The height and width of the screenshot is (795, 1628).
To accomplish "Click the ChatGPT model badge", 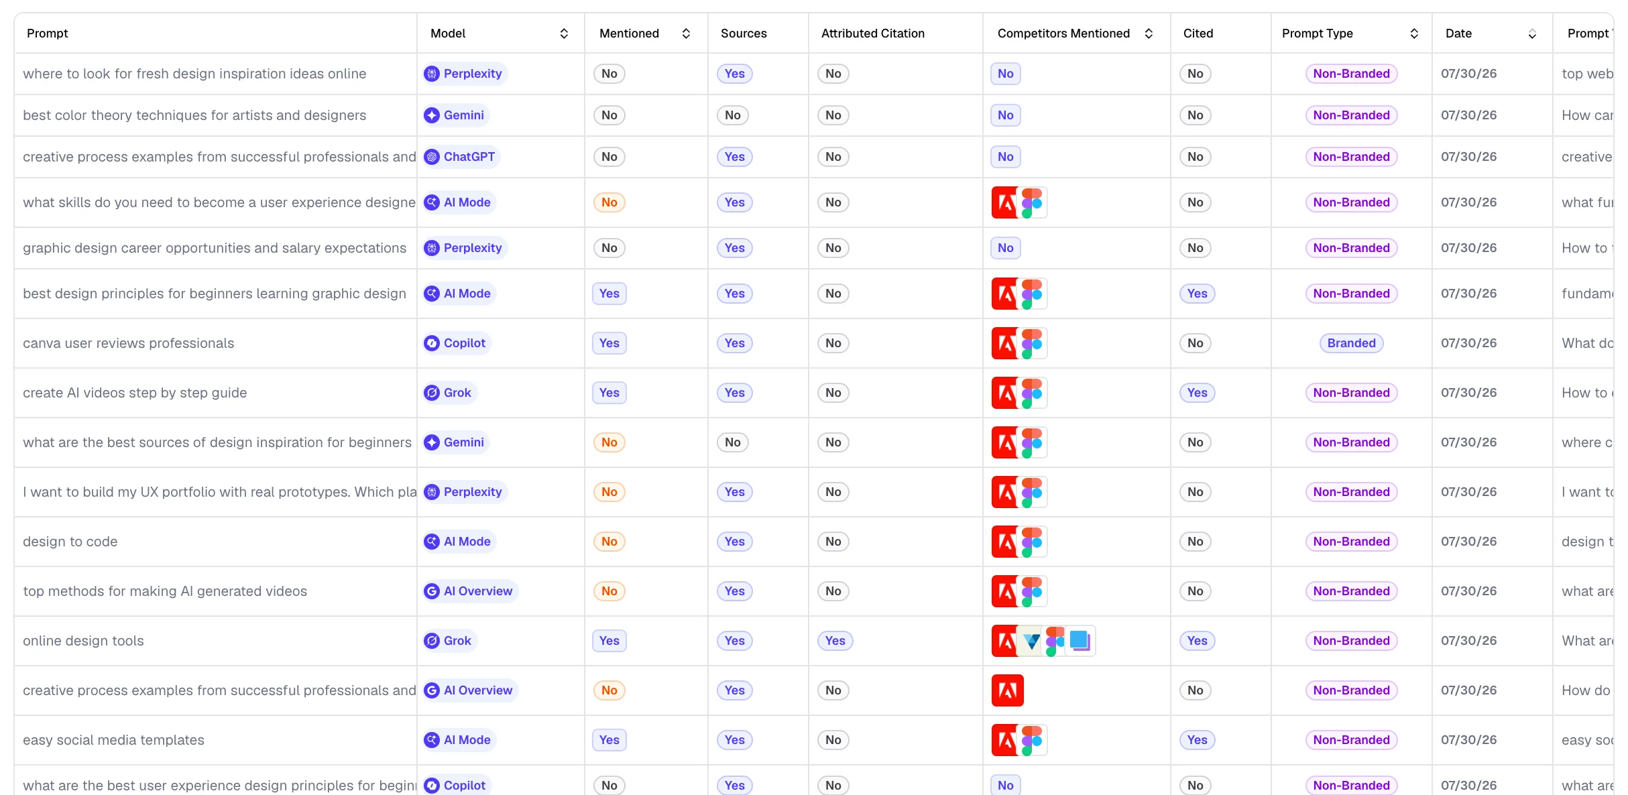I will (461, 157).
